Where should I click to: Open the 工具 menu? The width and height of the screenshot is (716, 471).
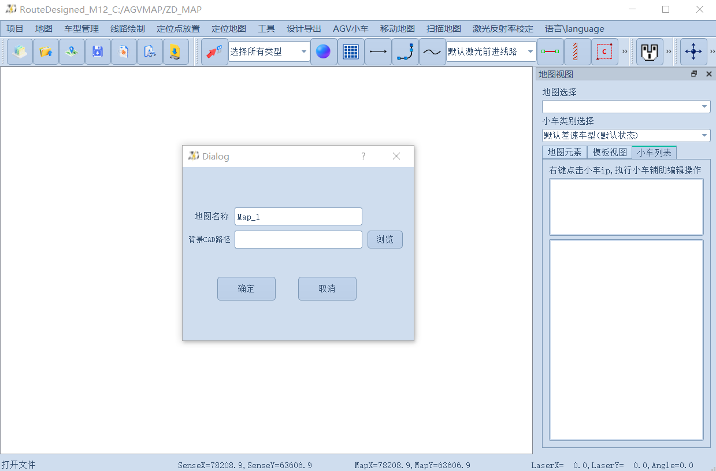pyautogui.click(x=266, y=29)
